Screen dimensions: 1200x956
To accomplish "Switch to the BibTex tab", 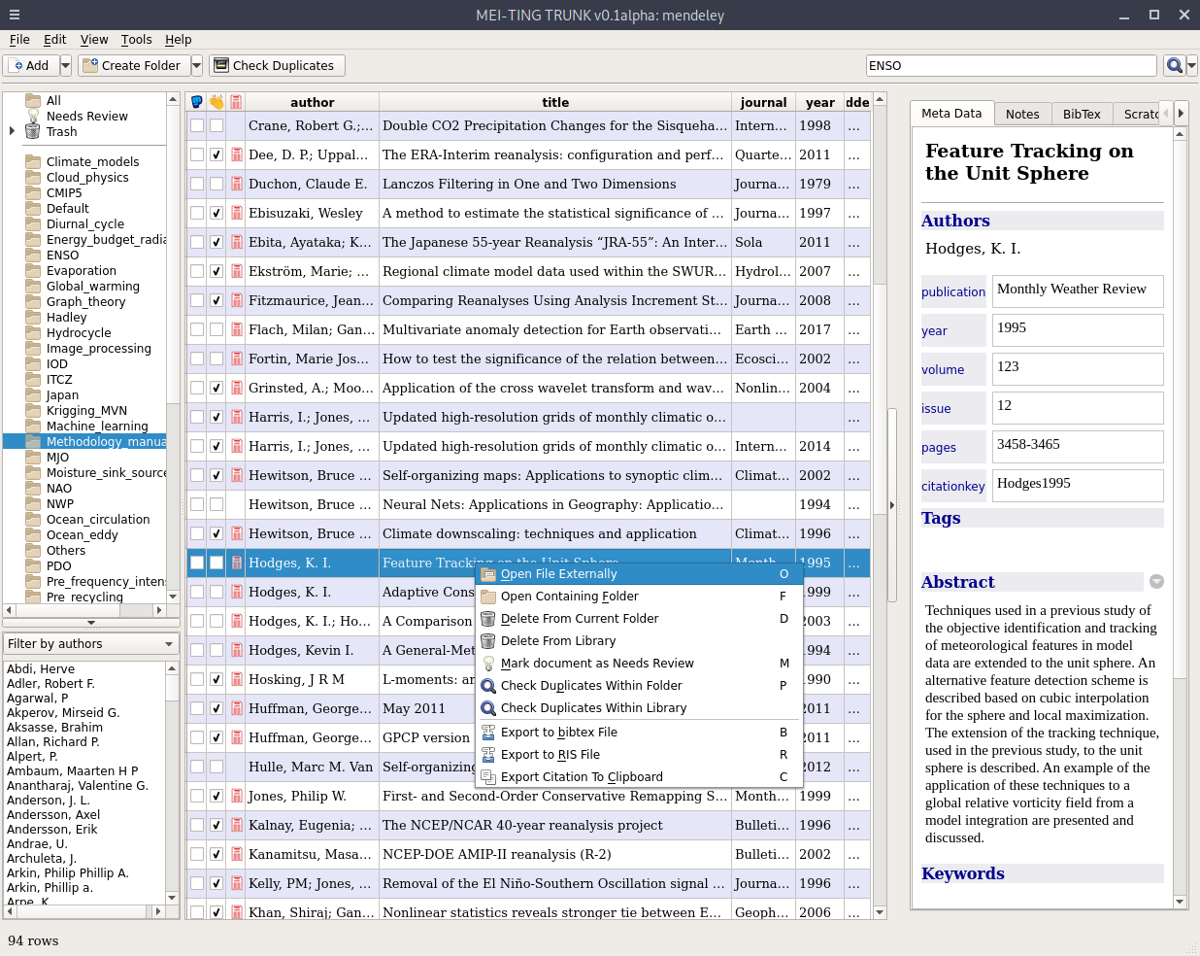I will pos(1082,114).
